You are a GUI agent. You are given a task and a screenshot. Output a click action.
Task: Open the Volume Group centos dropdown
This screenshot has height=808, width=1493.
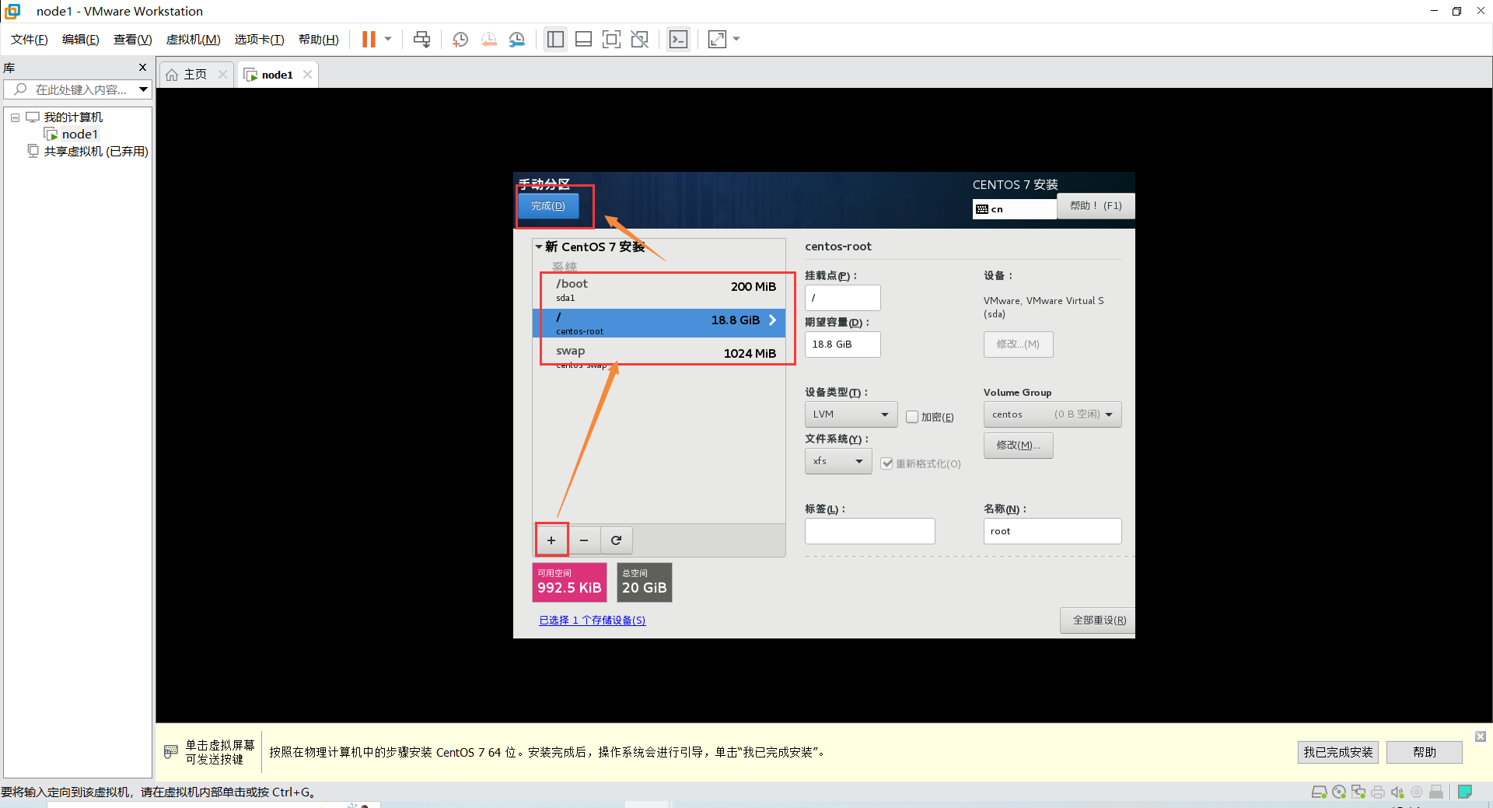coord(1052,414)
